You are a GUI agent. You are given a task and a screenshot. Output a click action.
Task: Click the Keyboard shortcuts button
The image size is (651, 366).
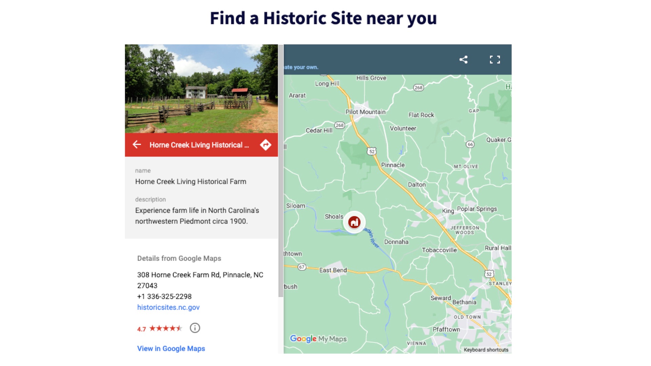click(486, 350)
